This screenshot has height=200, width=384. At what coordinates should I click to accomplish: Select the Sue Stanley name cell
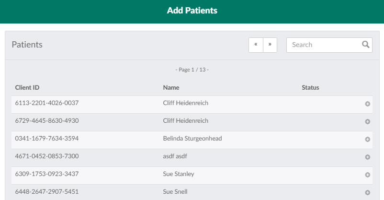pos(179,174)
